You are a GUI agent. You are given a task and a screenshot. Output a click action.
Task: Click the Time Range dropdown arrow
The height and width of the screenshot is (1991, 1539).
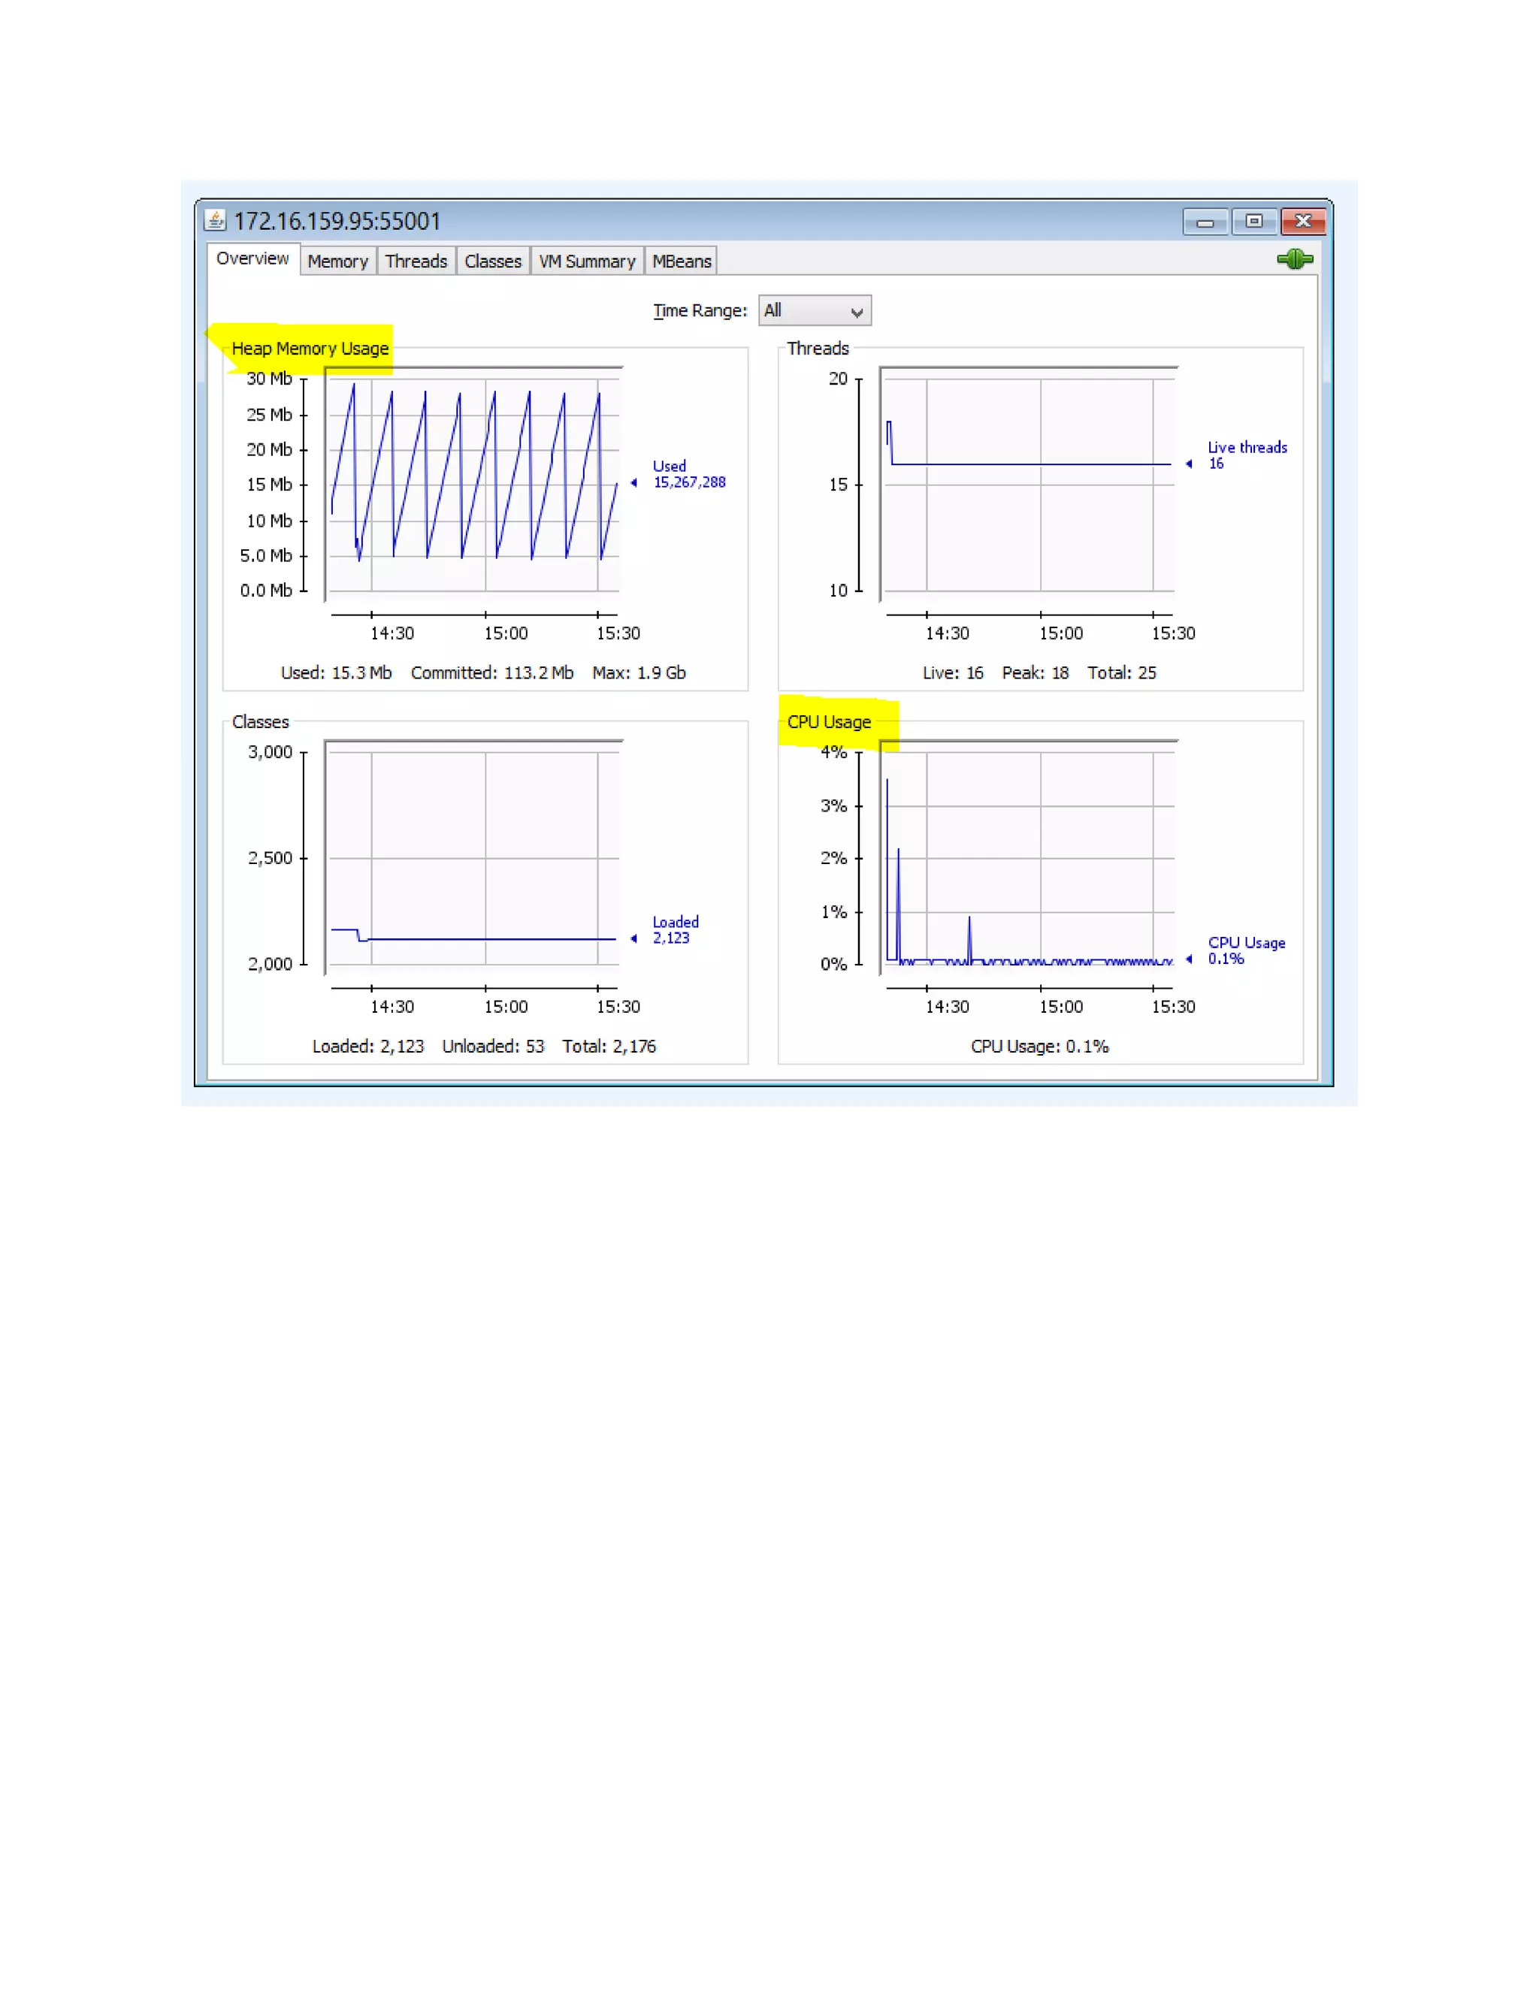[856, 312]
